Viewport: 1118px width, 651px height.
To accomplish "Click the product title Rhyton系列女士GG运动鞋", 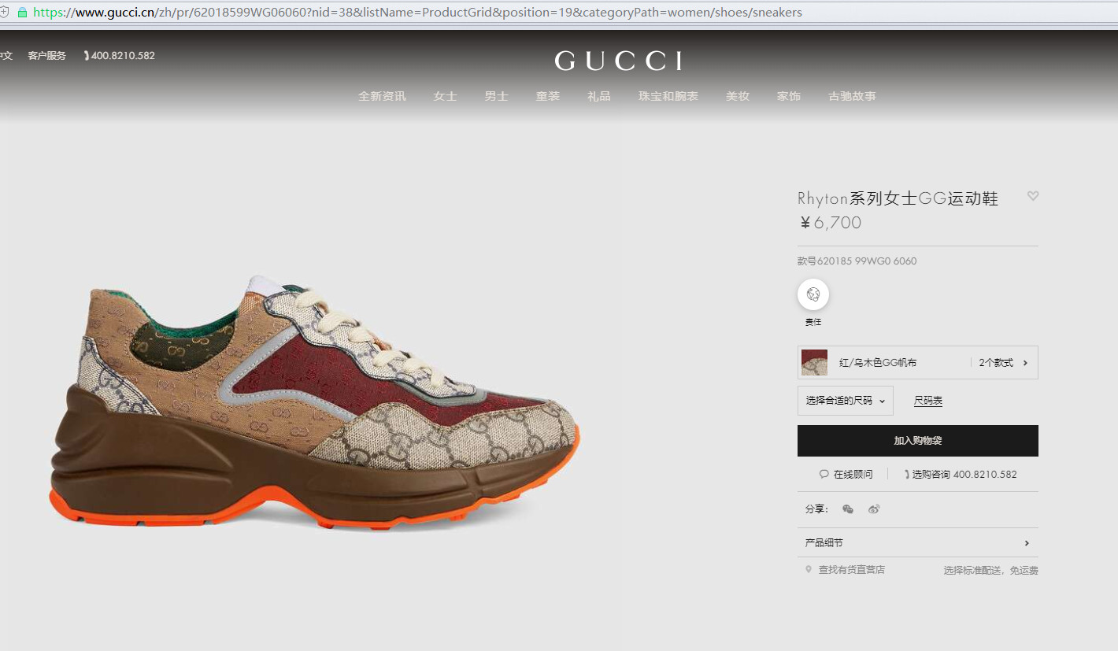I will pos(898,198).
